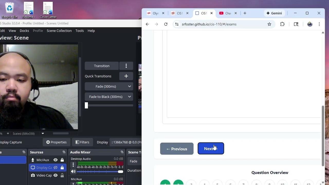329x185 pixels.
Task: Click the browser address bar URL
Action: point(209,24)
